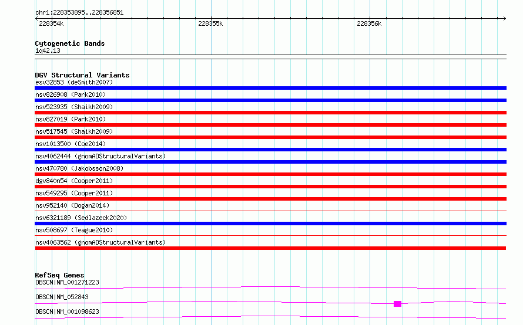Open nsv549295 (Cooper2011) variant
Viewport: 523px width, 325px height.
pyautogui.click(x=74, y=193)
